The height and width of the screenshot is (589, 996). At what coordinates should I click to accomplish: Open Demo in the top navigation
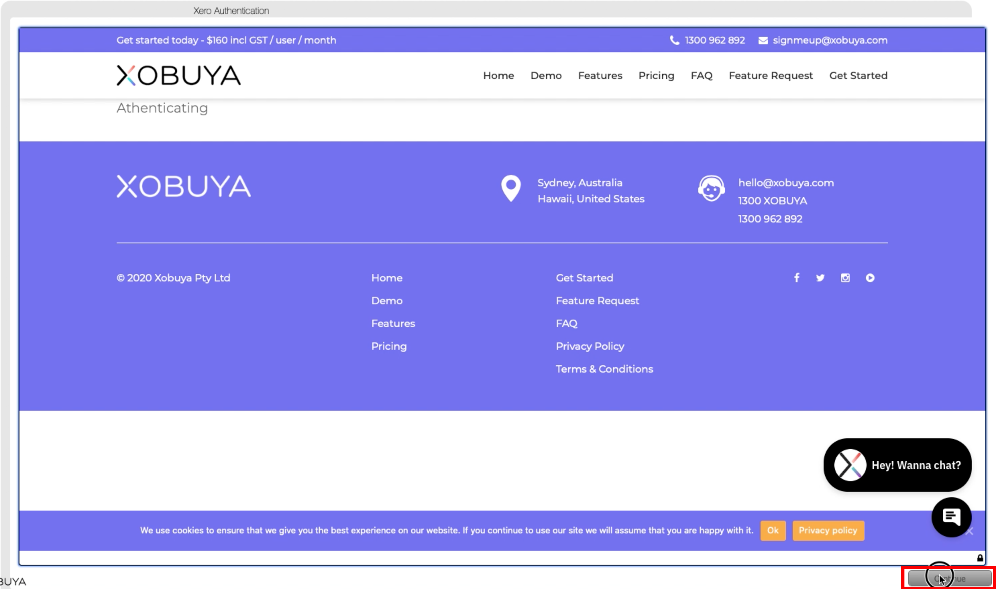click(546, 75)
